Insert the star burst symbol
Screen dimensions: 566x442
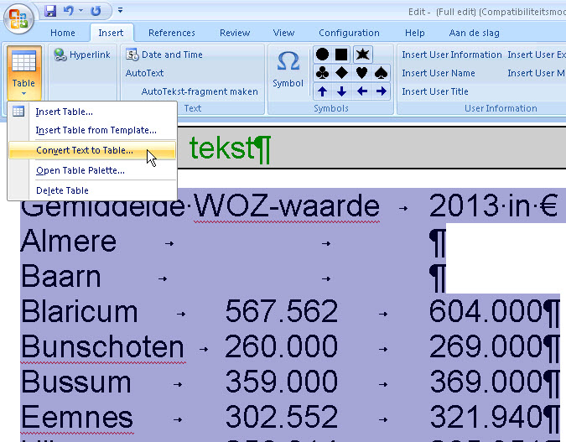[362, 55]
